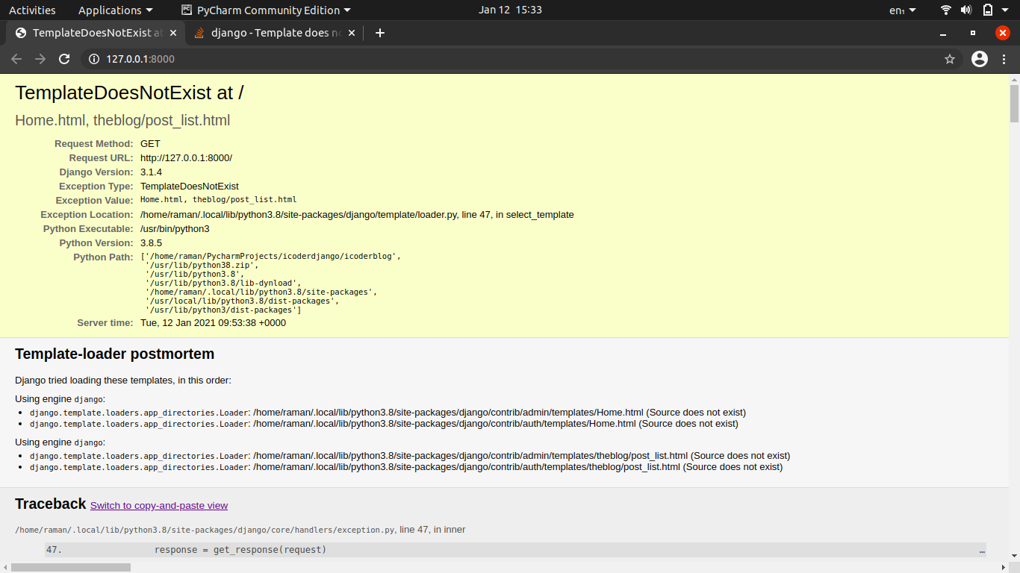This screenshot has width=1020, height=573.
Task: Click the auth/templates/Home.html loader line
Action: pyautogui.click(x=384, y=424)
